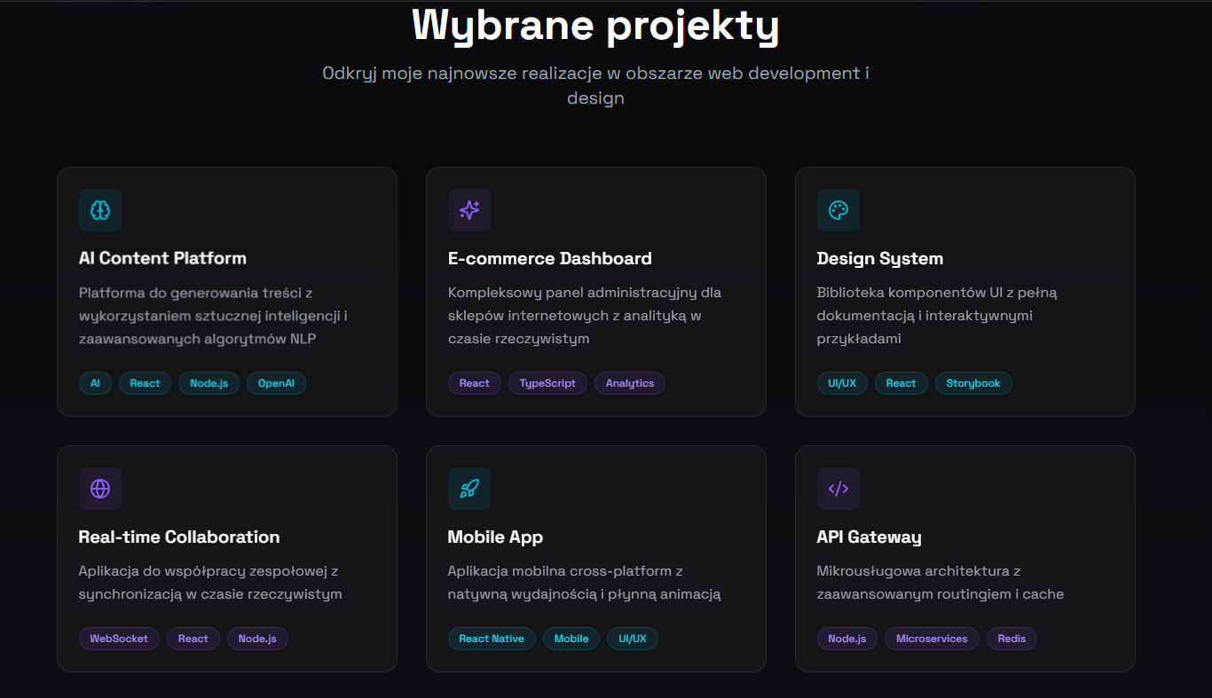Click the Redis tag

click(x=1011, y=639)
